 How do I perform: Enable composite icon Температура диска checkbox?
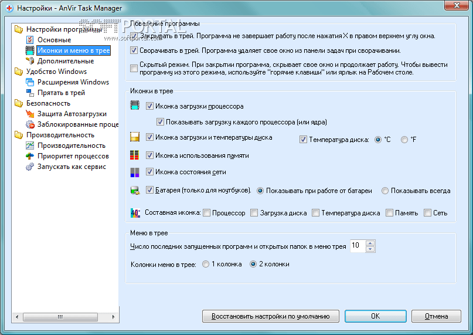(315, 213)
